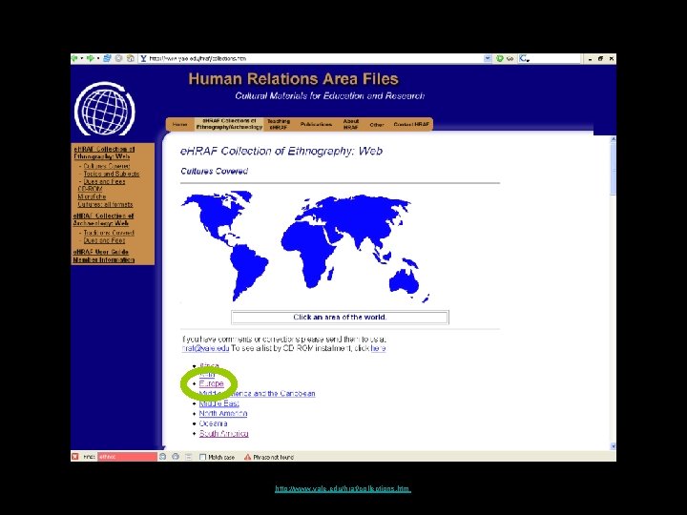Open the address bar URL dropdown

[488, 58]
